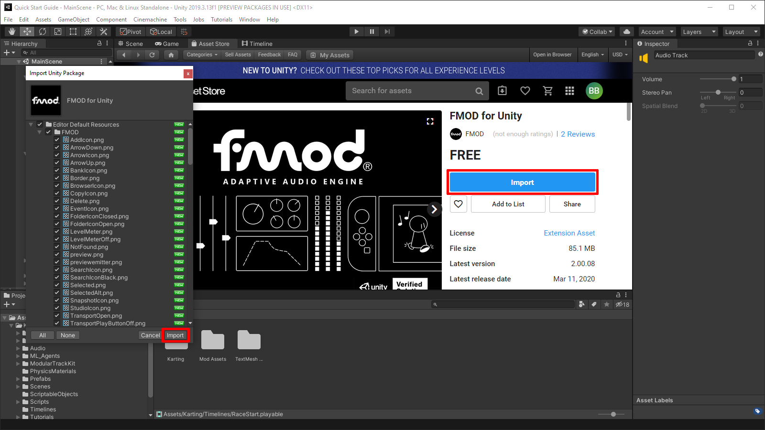Image resolution: width=765 pixels, height=430 pixels.
Task: Open the shopping cart in the Asset Store
Action: click(x=548, y=91)
